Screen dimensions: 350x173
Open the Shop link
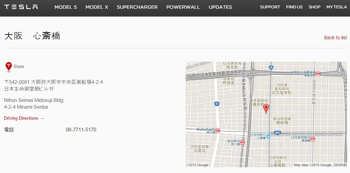click(314, 7)
